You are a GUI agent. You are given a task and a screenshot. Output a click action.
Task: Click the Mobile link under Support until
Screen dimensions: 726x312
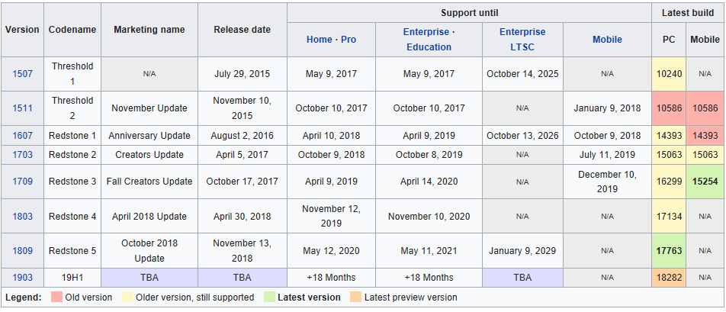(607, 40)
